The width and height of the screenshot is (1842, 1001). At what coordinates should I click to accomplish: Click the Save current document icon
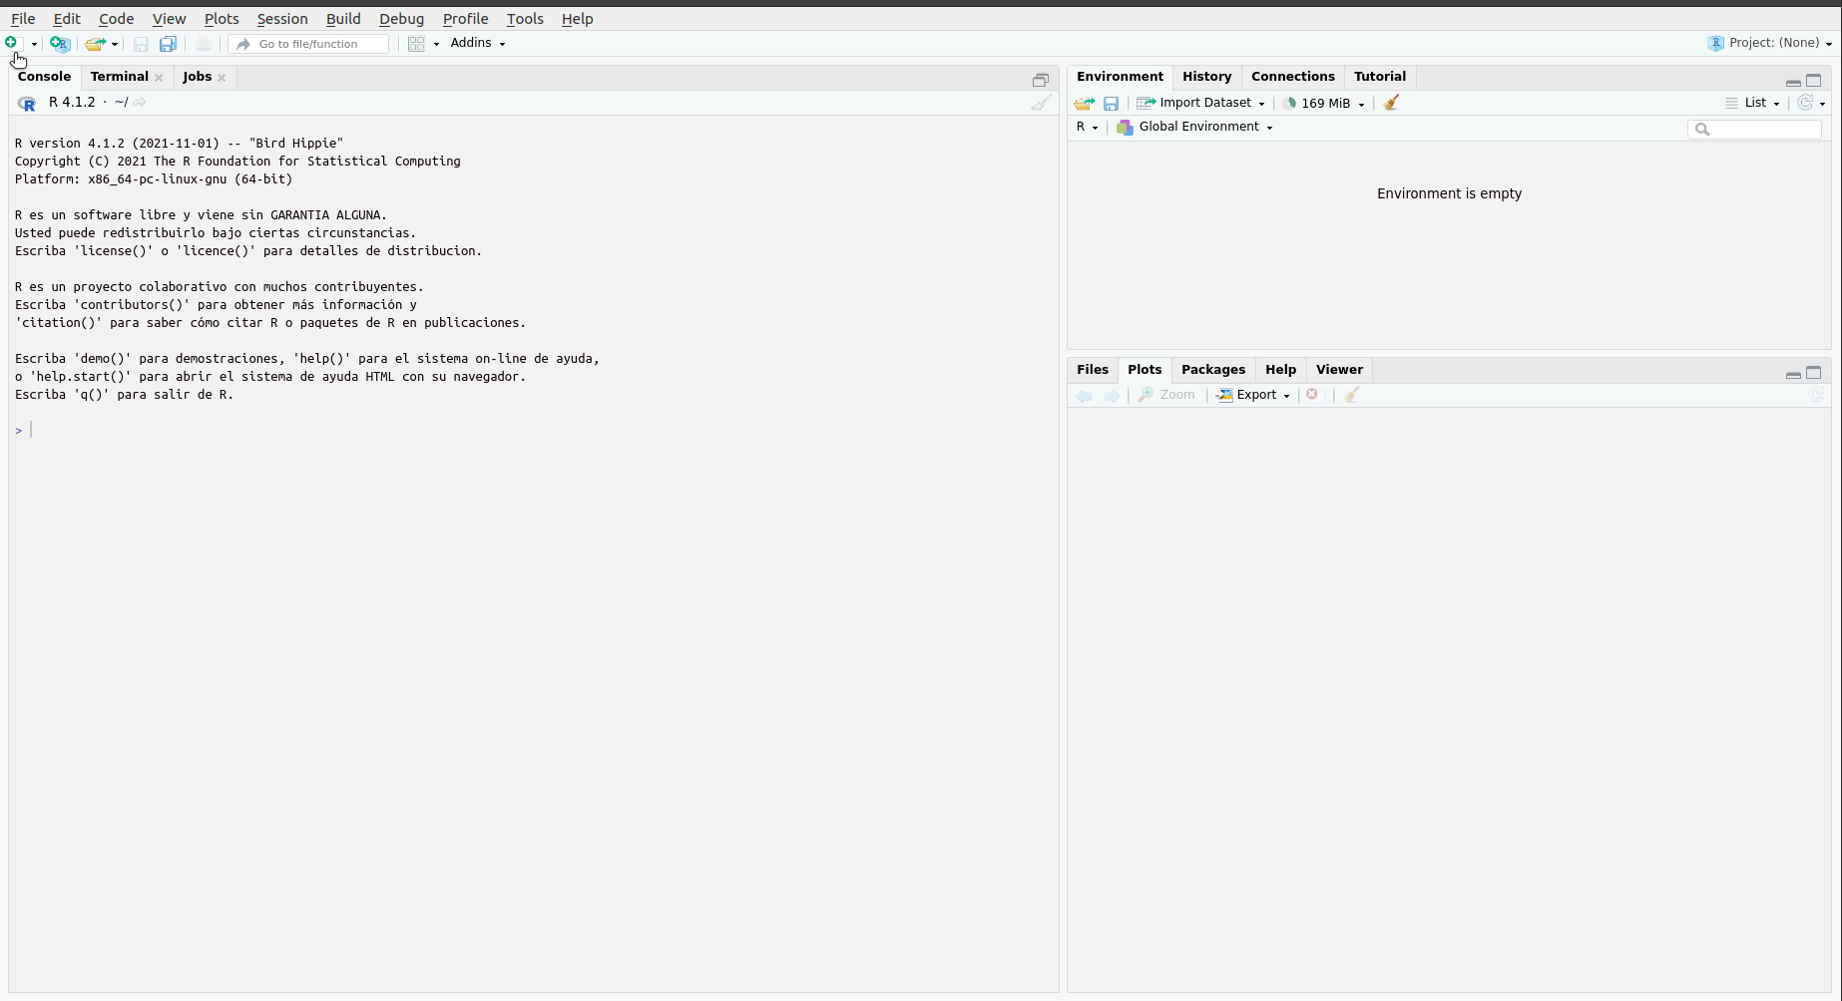click(x=141, y=44)
